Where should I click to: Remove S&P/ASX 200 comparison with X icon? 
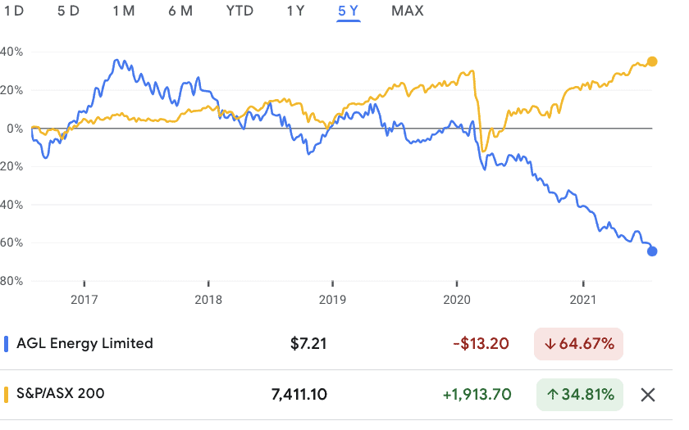pyautogui.click(x=648, y=395)
